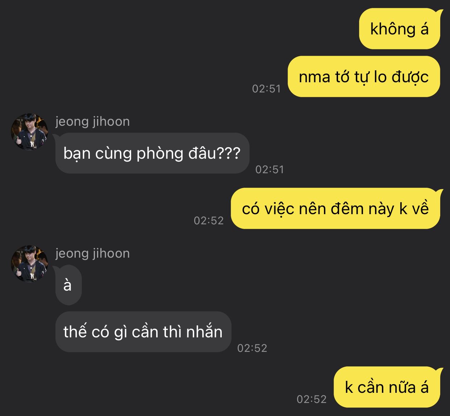Select the short gray 'à' bubble
The image size is (450, 416).
point(68,285)
